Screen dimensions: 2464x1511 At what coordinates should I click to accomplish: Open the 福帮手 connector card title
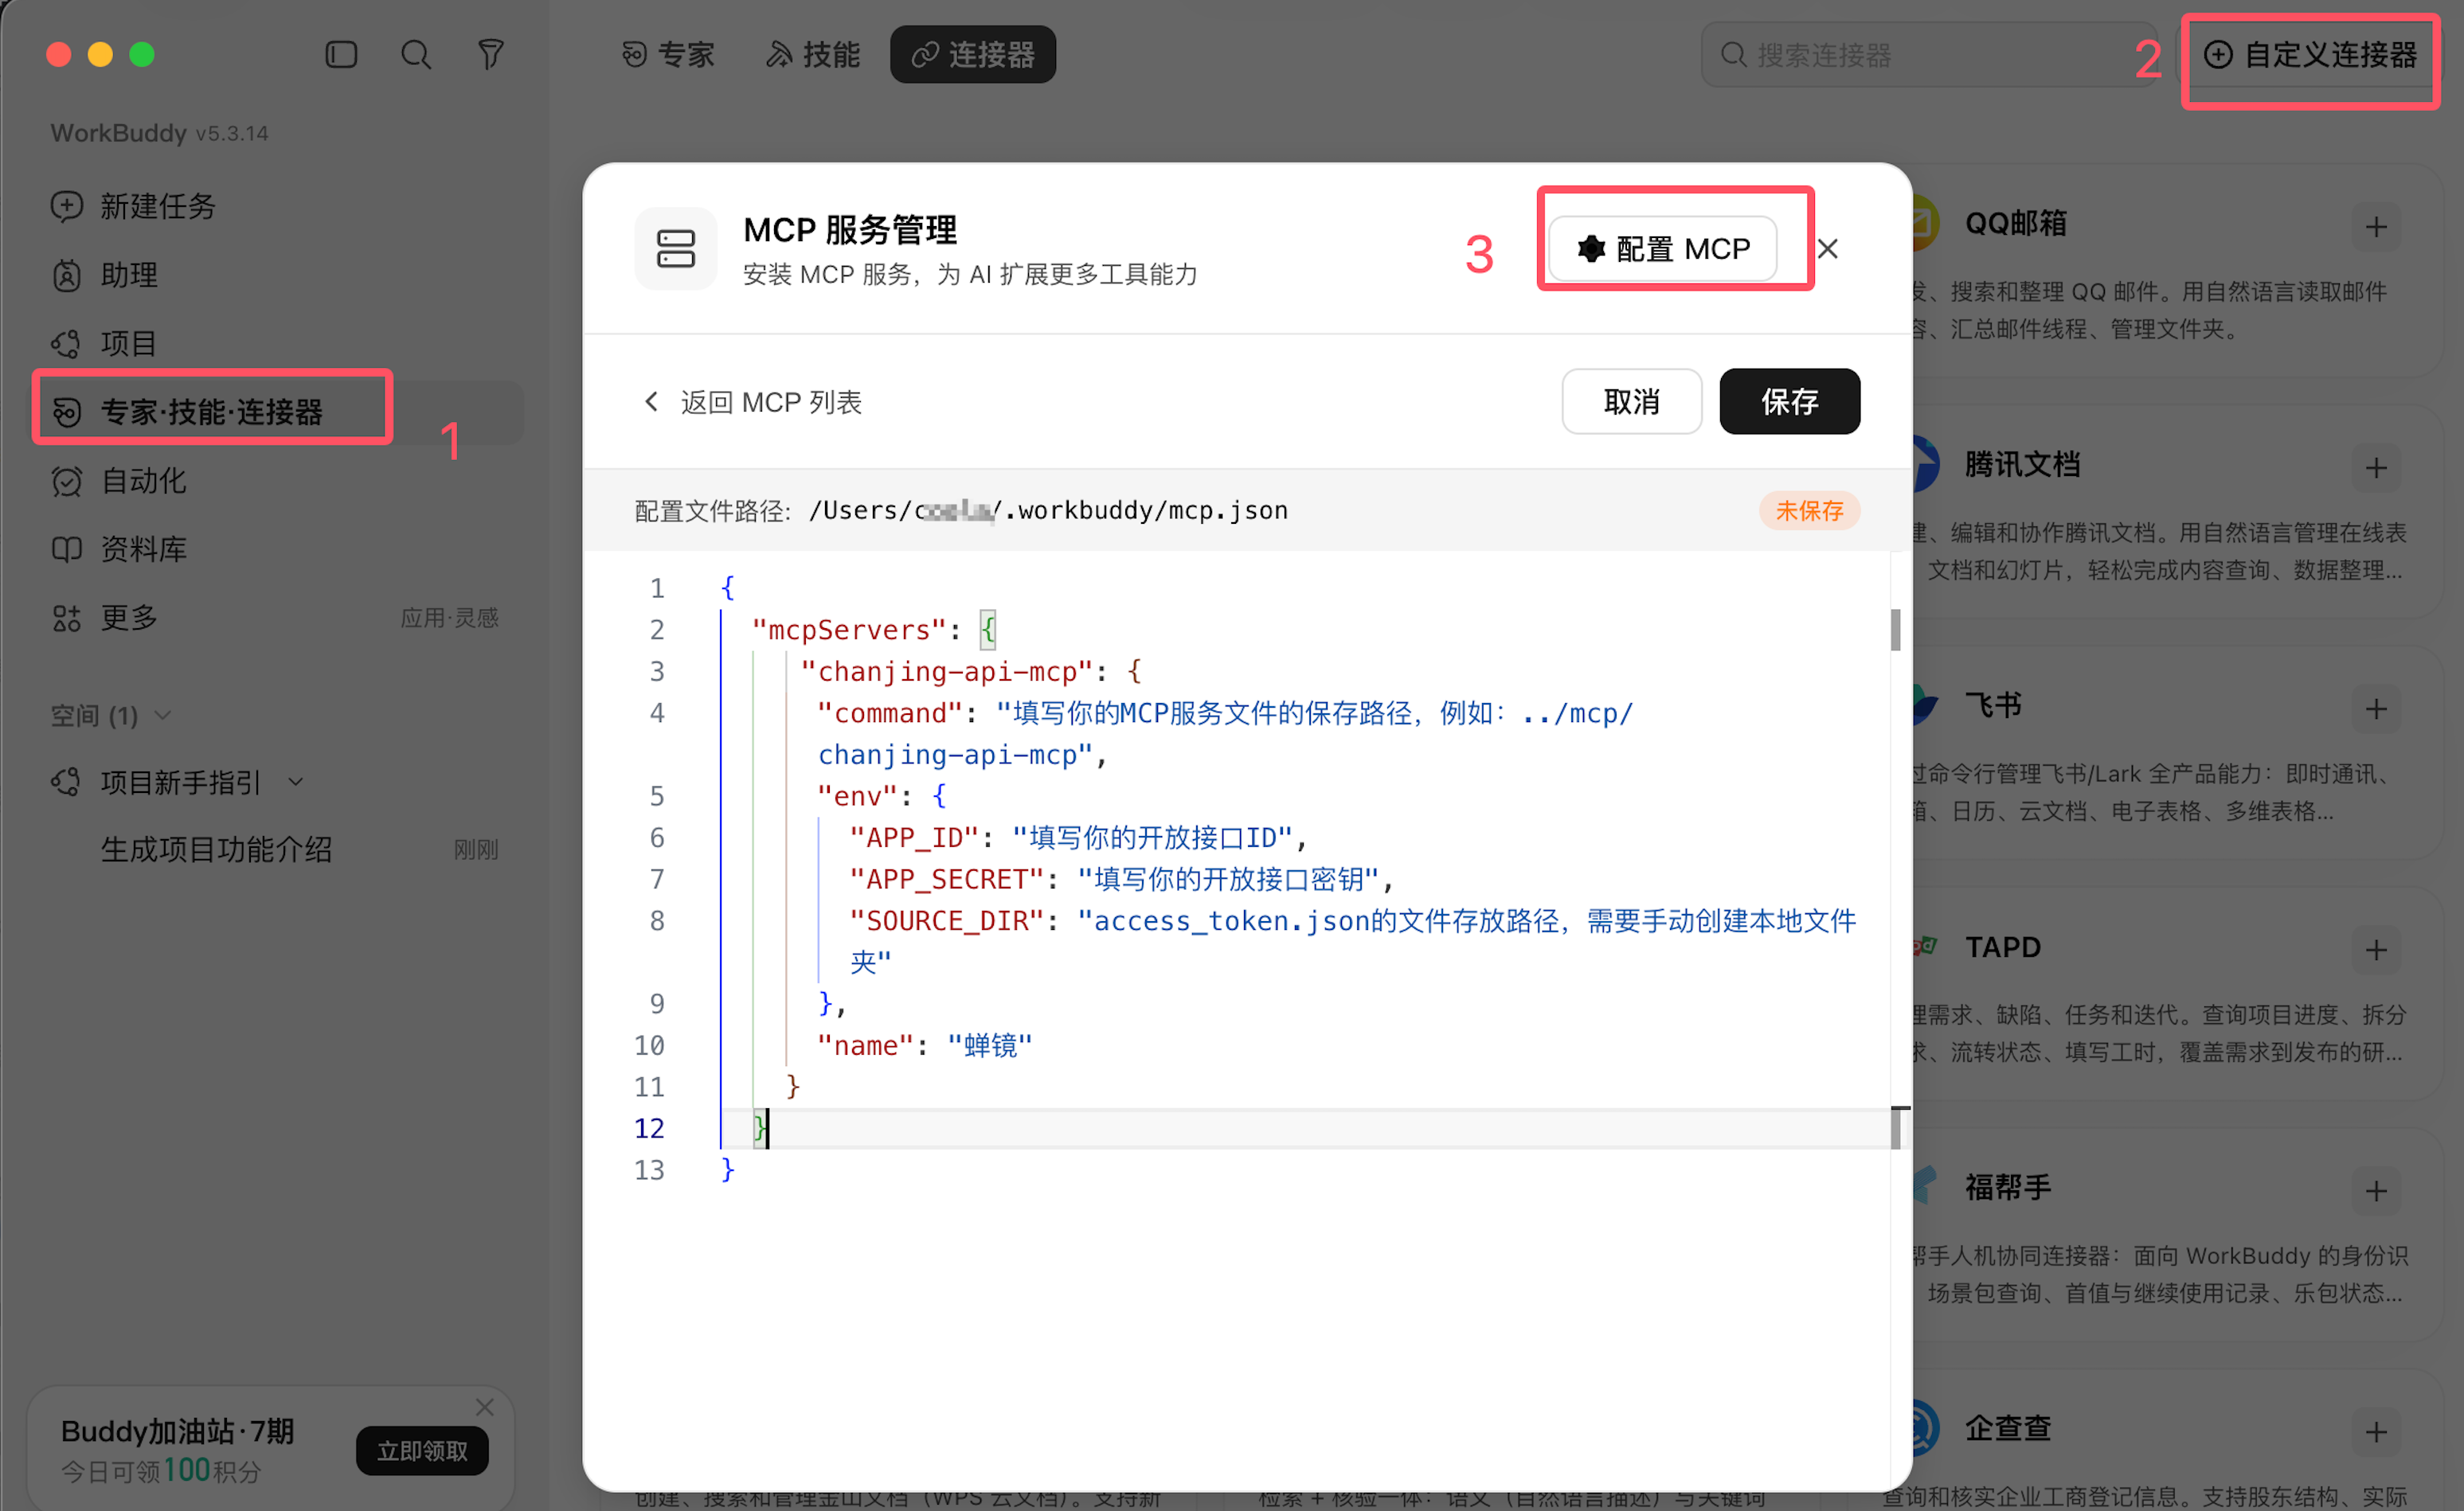[2008, 1187]
